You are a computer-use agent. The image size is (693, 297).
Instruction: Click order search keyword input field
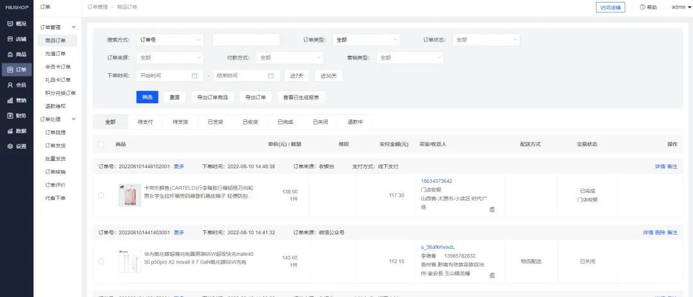[246, 40]
